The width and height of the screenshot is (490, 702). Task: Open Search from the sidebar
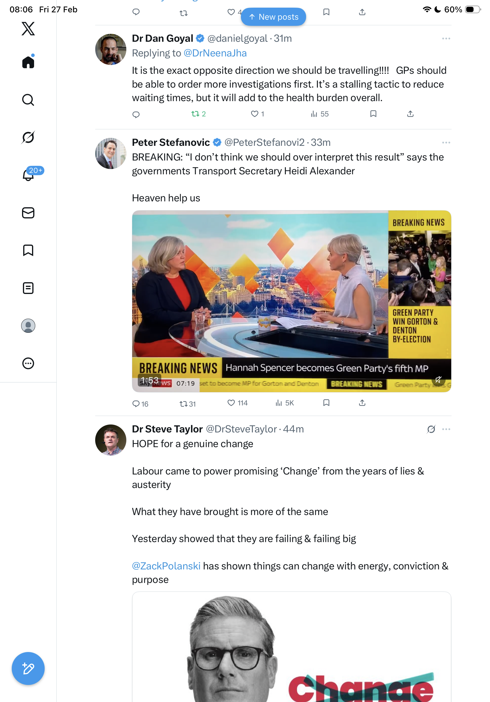click(x=28, y=100)
